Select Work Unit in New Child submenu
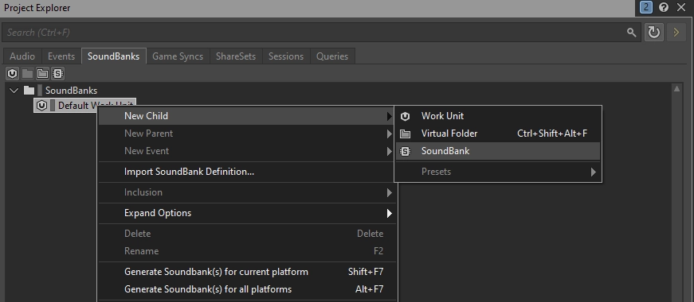This screenshot has height=302, width=694. (x=498, y=116)
